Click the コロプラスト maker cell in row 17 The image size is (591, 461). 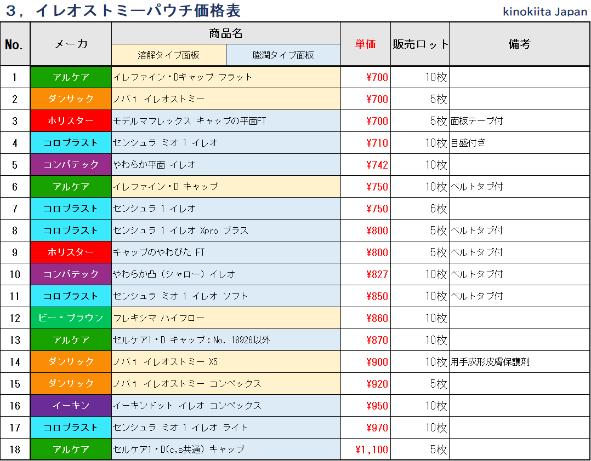(x=71, y=427)
